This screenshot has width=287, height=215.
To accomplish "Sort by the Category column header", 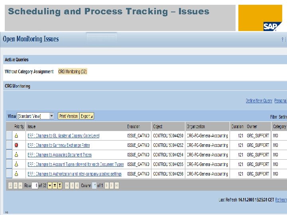I will pos(279,127).
